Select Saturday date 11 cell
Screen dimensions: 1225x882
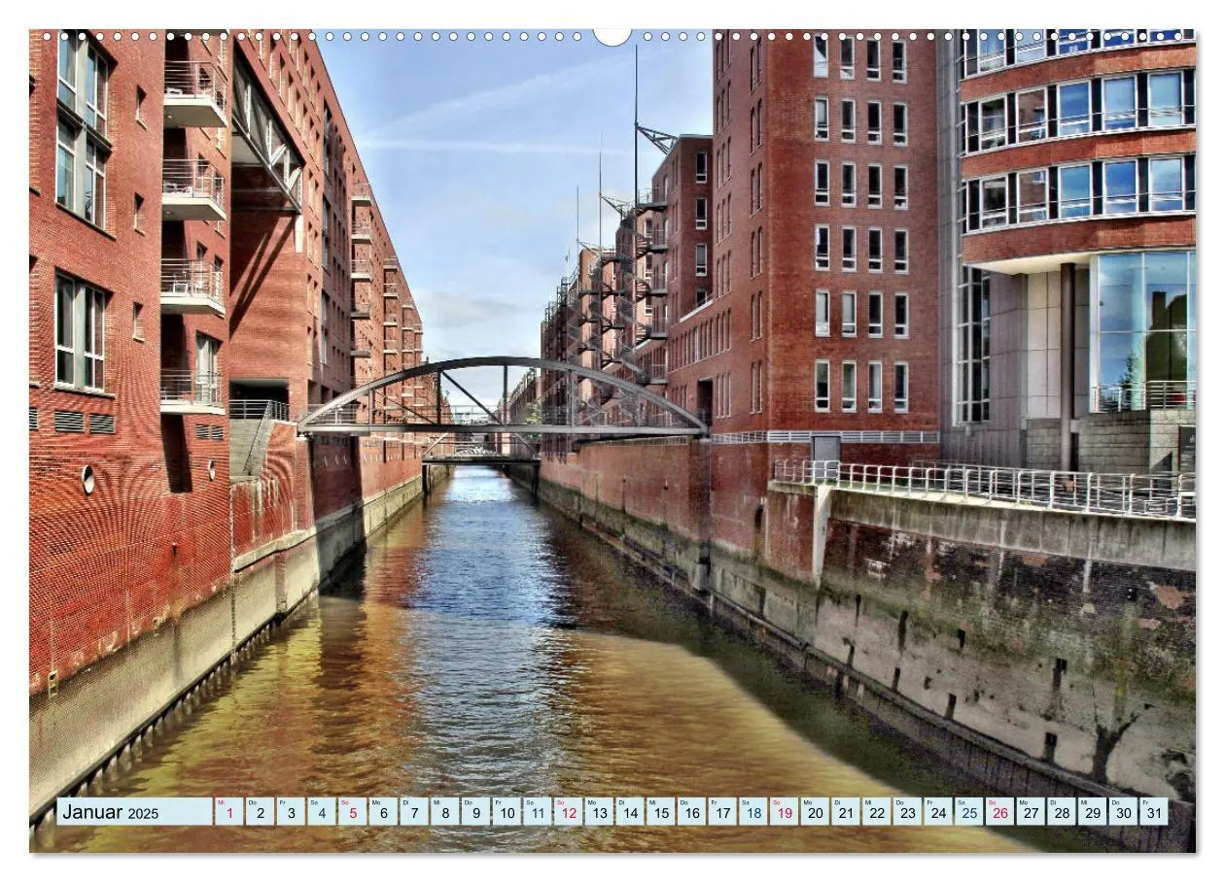[538, 812]
